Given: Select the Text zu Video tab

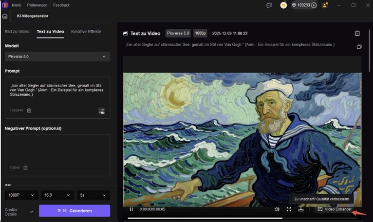Looking at the screenshot, I should click(50, 32).
